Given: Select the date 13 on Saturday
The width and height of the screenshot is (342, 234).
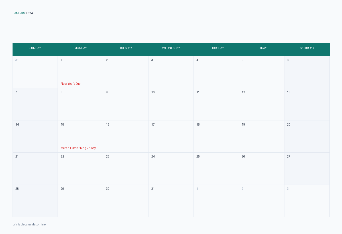Looking at the screenshot, I should click(x=307, y=104).
